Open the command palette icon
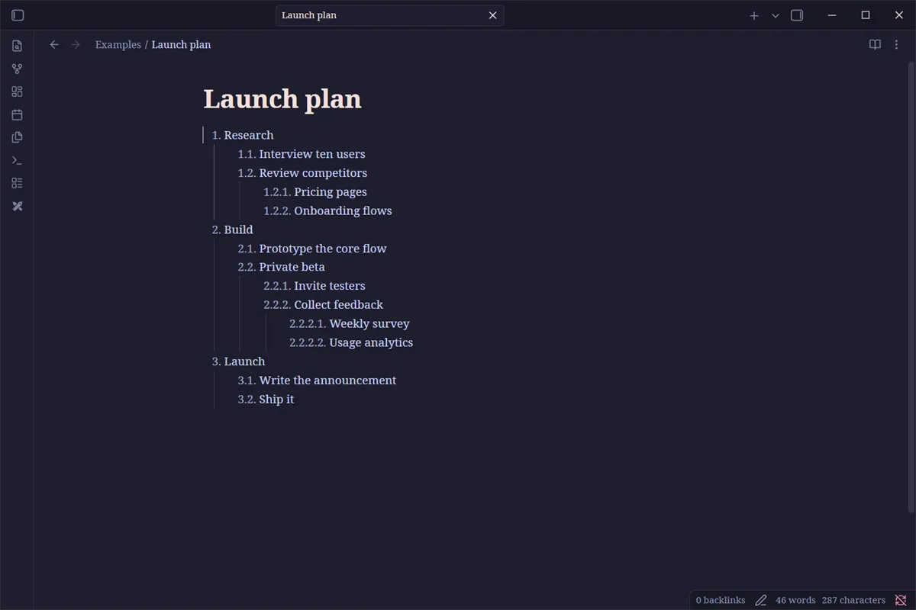This screenshot has width=916, height=610. [x=18, y=160]
